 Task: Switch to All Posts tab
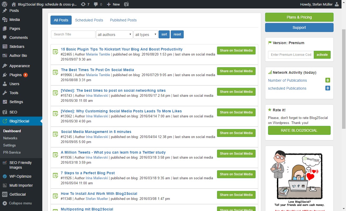pyautogui.click(x=61, y=20)
